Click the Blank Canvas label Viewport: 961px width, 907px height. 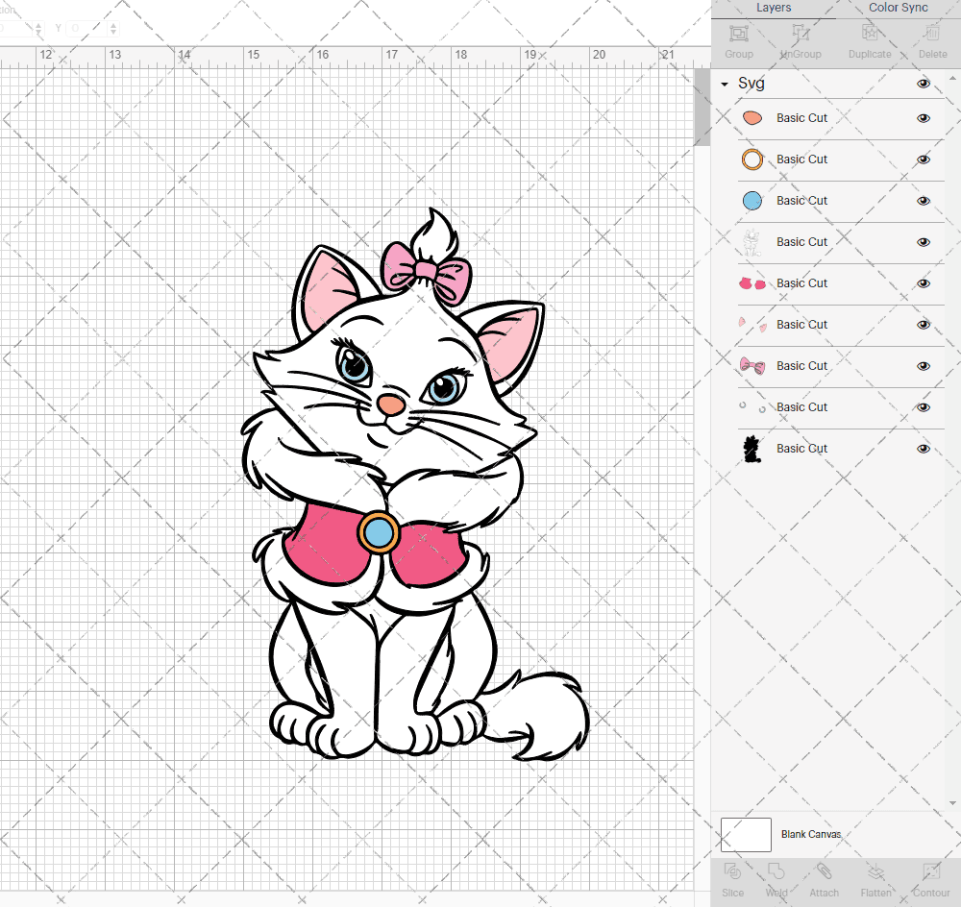click(x=811, y=834)
